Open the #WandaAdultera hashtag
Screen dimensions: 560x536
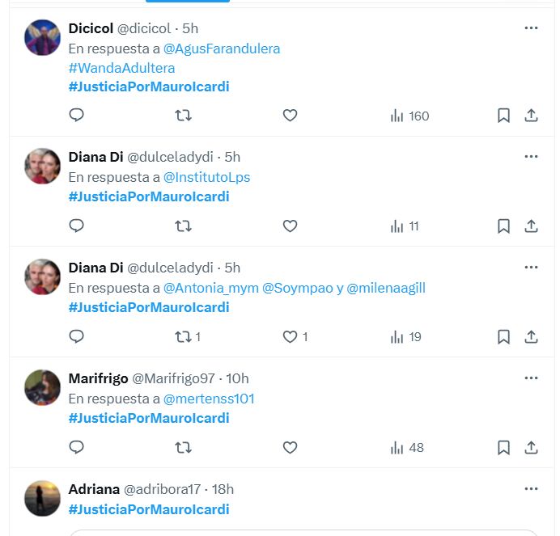coord(121,68)
